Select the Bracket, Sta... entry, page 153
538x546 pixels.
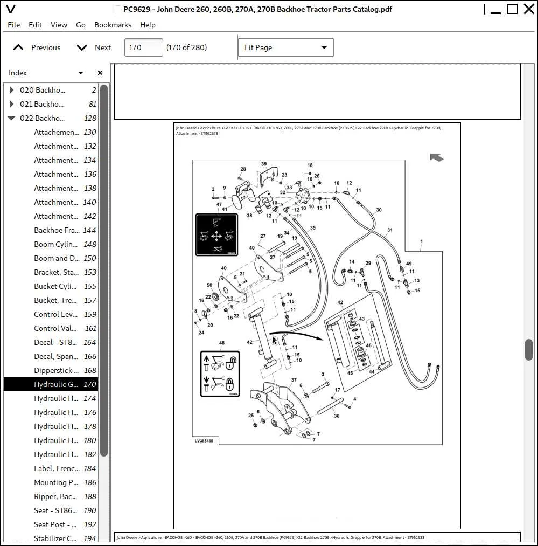51,272
